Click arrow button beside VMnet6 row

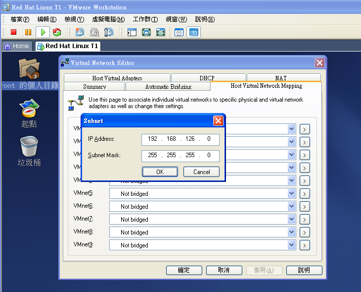pyautogui.click(x=305, y=207)
